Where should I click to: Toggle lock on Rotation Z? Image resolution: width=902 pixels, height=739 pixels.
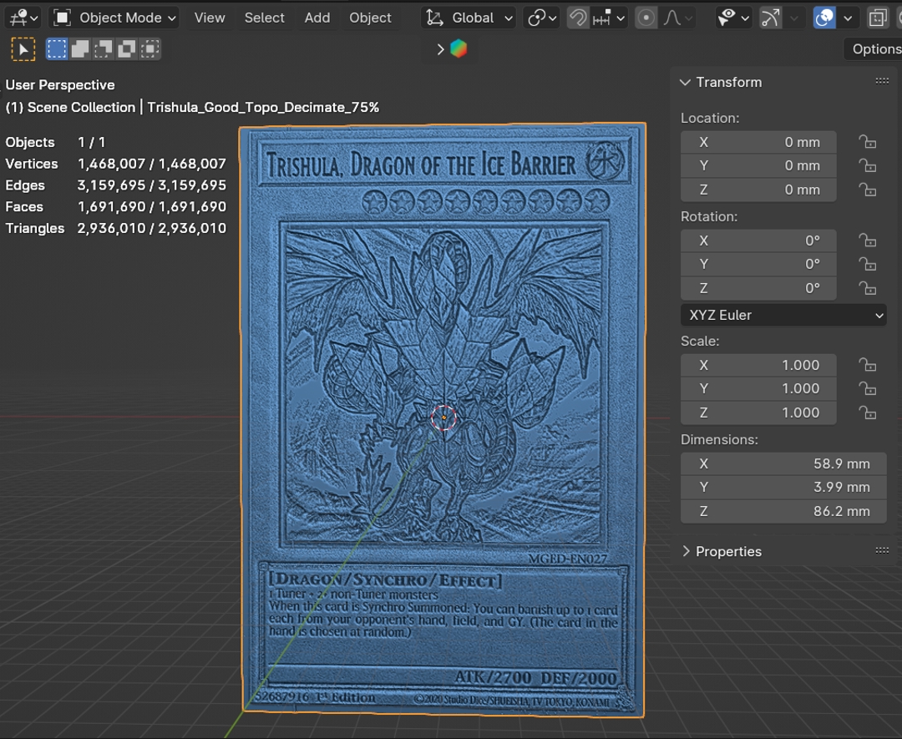point(868,288)
